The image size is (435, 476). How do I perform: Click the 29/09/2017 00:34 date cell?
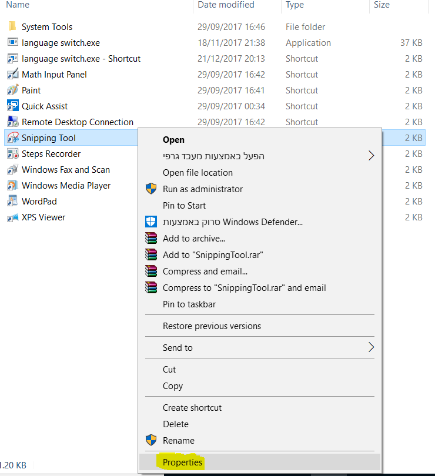(231, 106)
